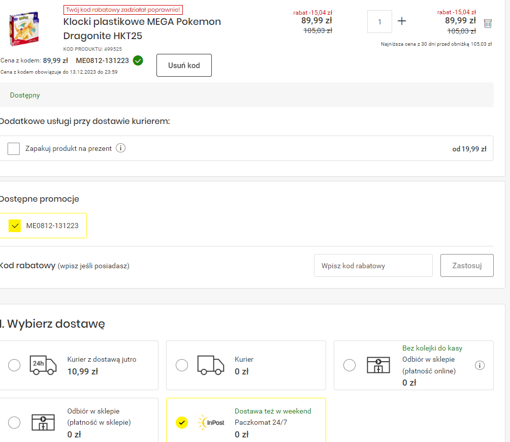The height and width of the screenshot is (442, 510).
Task: Click the Dostępny availability text
Action: point(25,96)
